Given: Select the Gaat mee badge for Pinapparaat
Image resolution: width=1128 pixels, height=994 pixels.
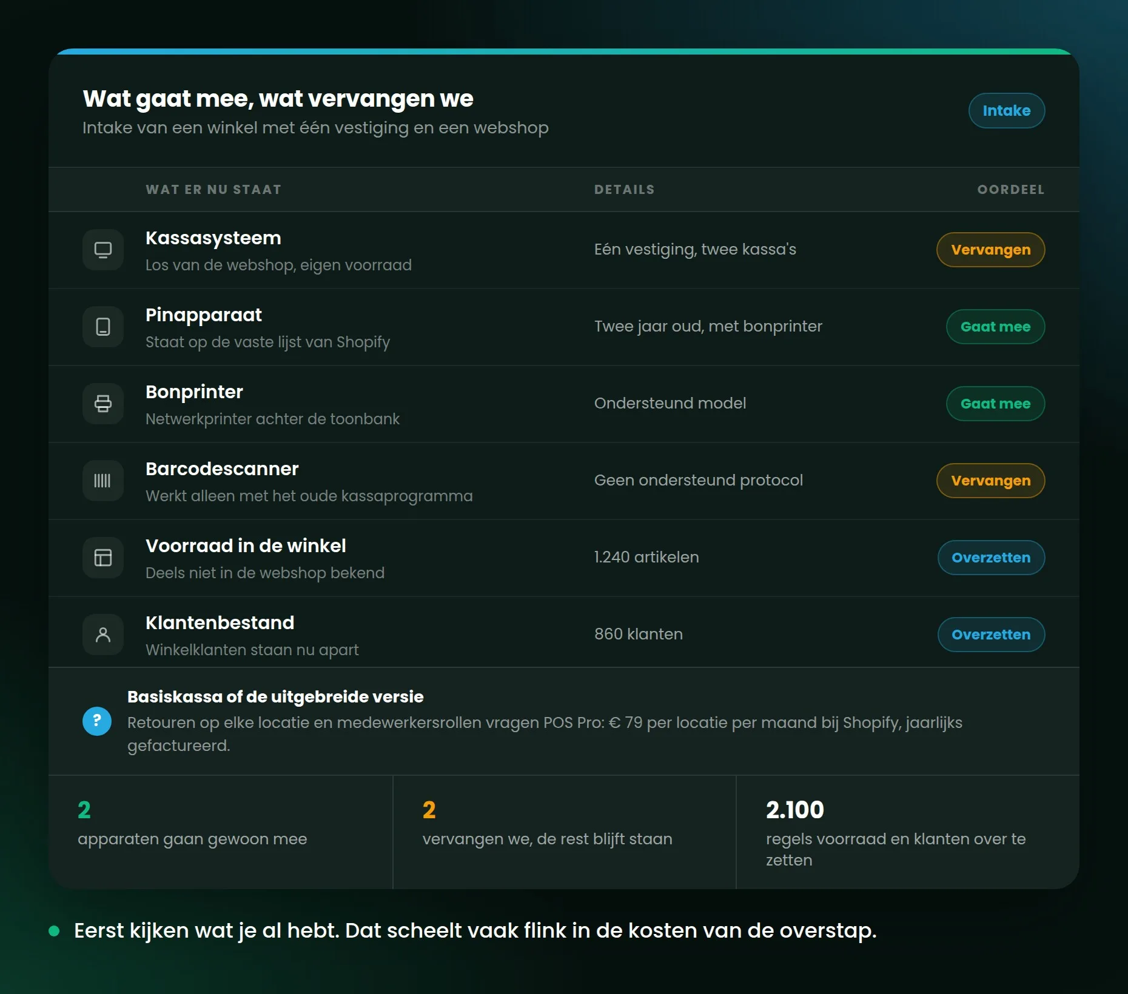Looking at the screenshot, I should pyautogui.click(x=996, y=327).
